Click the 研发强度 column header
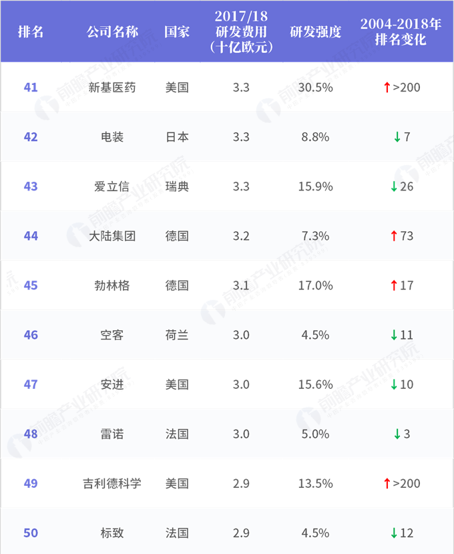This screenshot has width=454, height=554. (x=312, y=32)
